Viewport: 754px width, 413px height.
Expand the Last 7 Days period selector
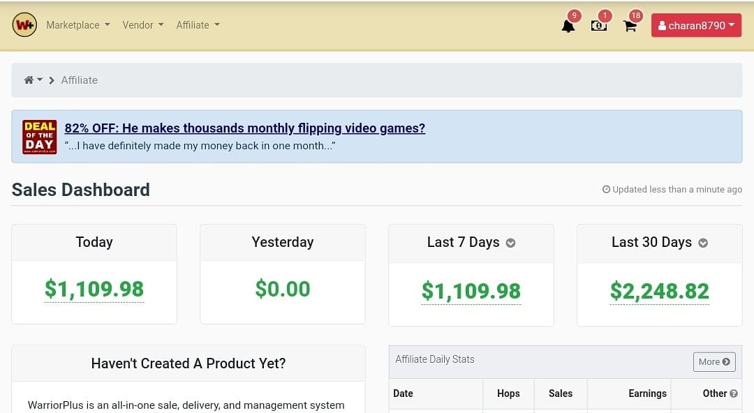pos(510,243)
